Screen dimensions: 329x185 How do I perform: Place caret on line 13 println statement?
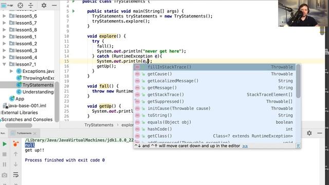(141, 51)
